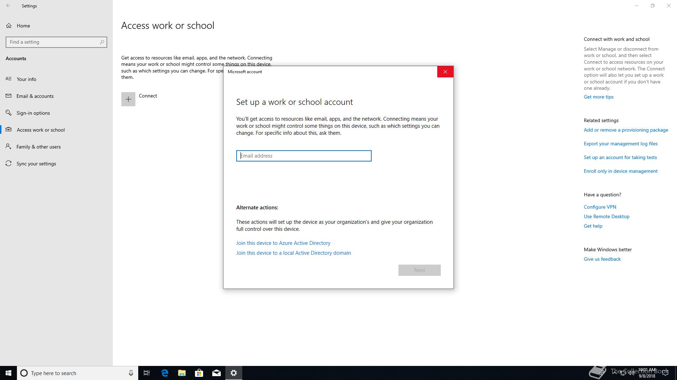Click the Home icon in sidebar
The height and width of the screenshot is (380, 677).
[9, 26]
